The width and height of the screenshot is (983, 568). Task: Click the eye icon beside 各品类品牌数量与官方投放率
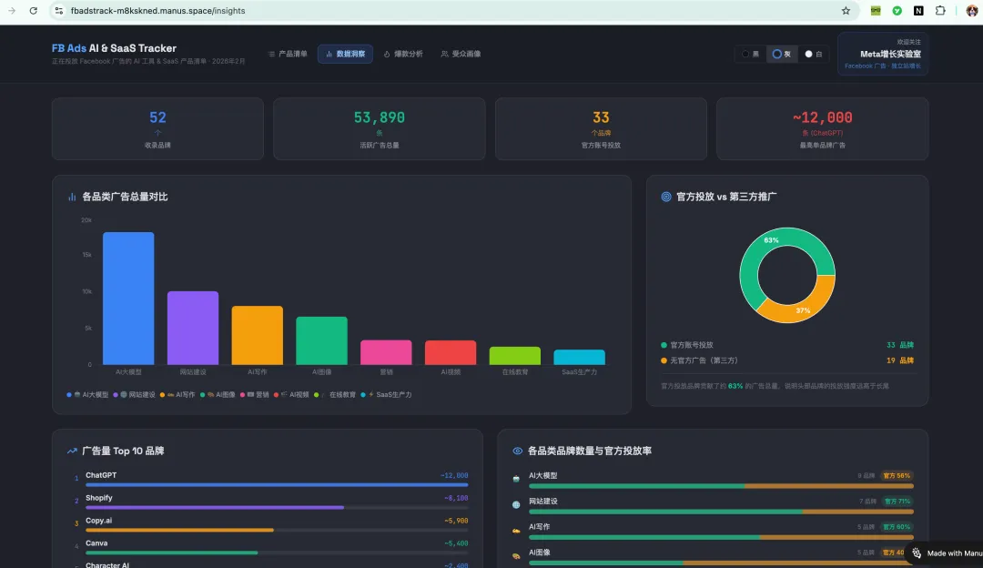pos(517,451)
